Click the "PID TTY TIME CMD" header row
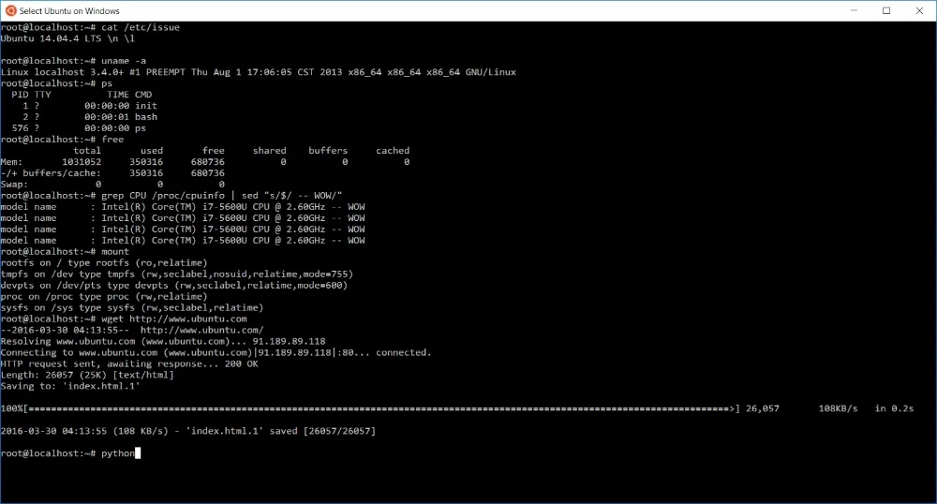937x504 pixels. (82, 95)
